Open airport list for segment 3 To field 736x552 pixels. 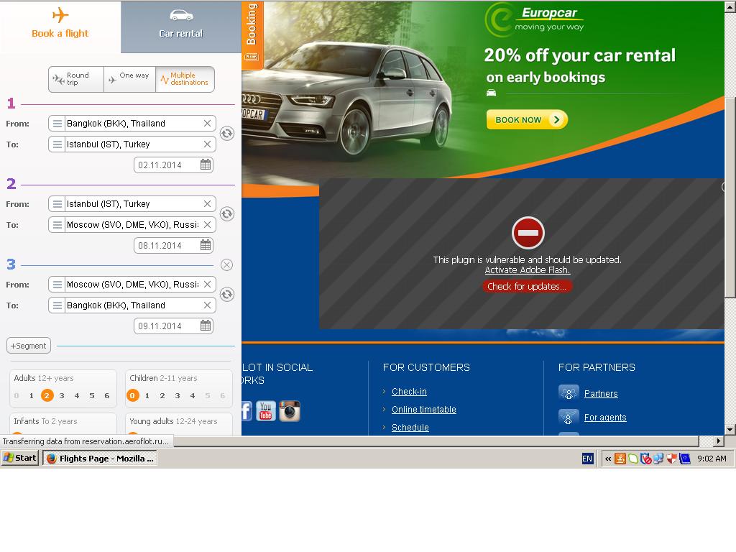[x=57, y=305]
